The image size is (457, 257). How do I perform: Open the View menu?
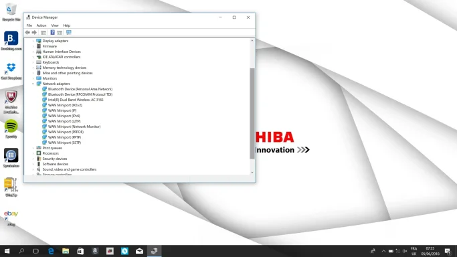(x=55, y=25)
